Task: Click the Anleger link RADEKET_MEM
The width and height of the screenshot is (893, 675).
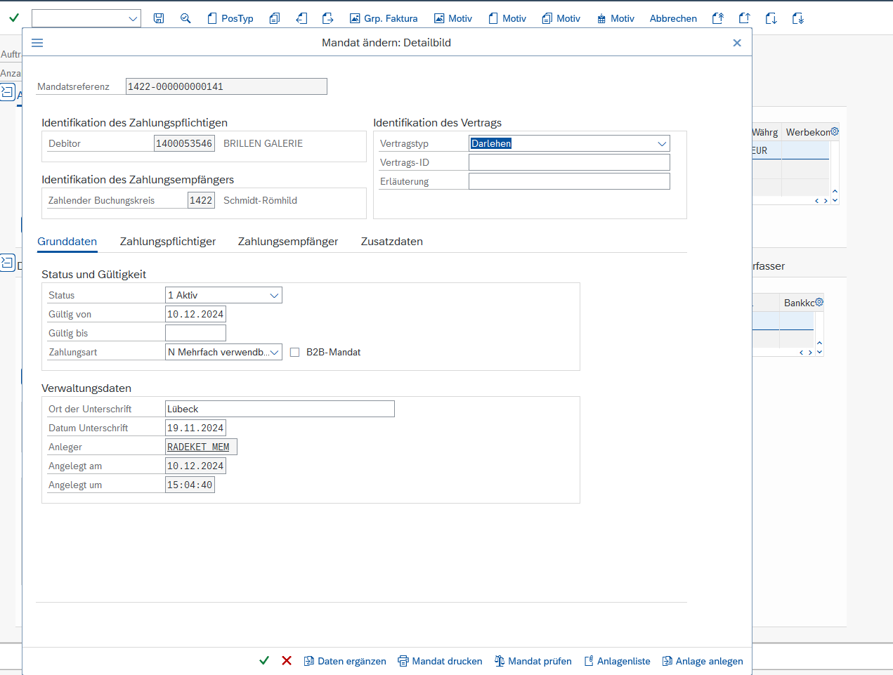Action: tap(198, 447)
